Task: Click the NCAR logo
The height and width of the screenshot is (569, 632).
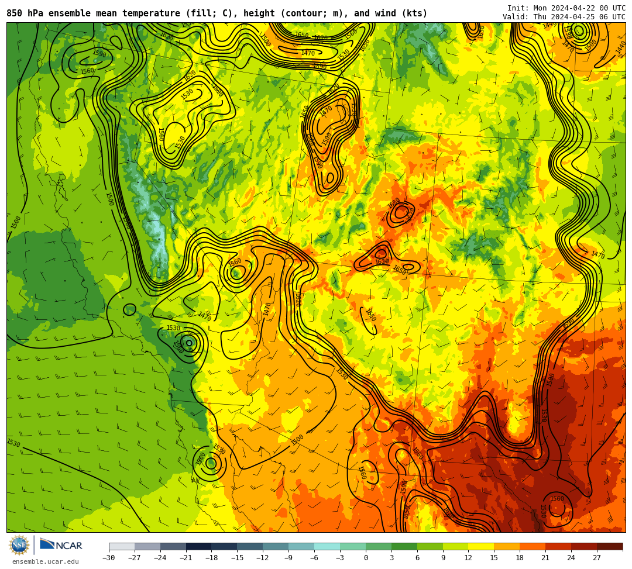Action: point(61,545)
